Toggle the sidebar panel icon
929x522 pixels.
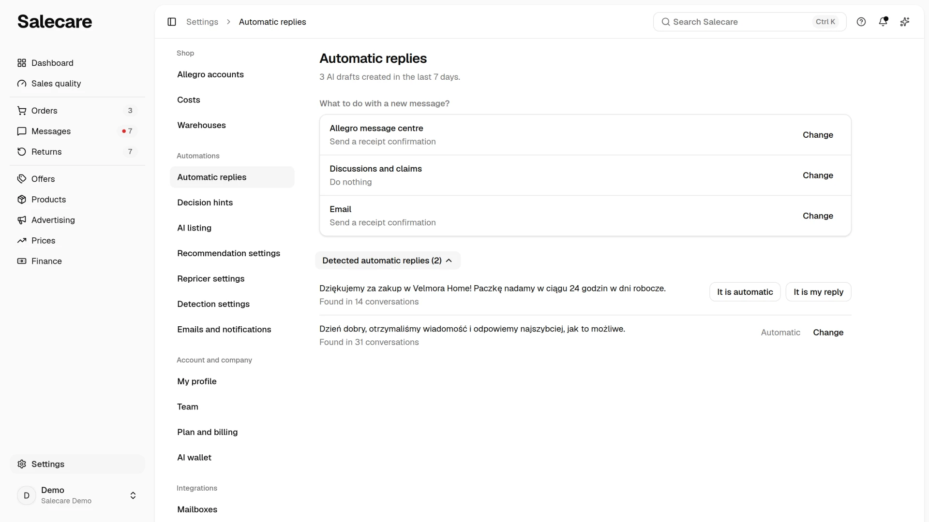coord(172,22)
